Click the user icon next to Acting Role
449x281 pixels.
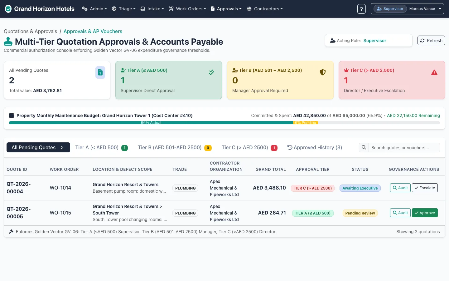333,41
